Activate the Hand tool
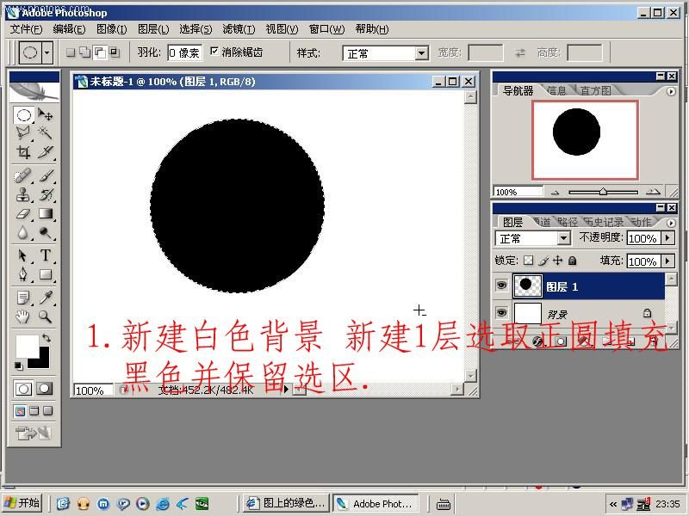The width and height of the screenshot is (689, 516). (24, 316)
